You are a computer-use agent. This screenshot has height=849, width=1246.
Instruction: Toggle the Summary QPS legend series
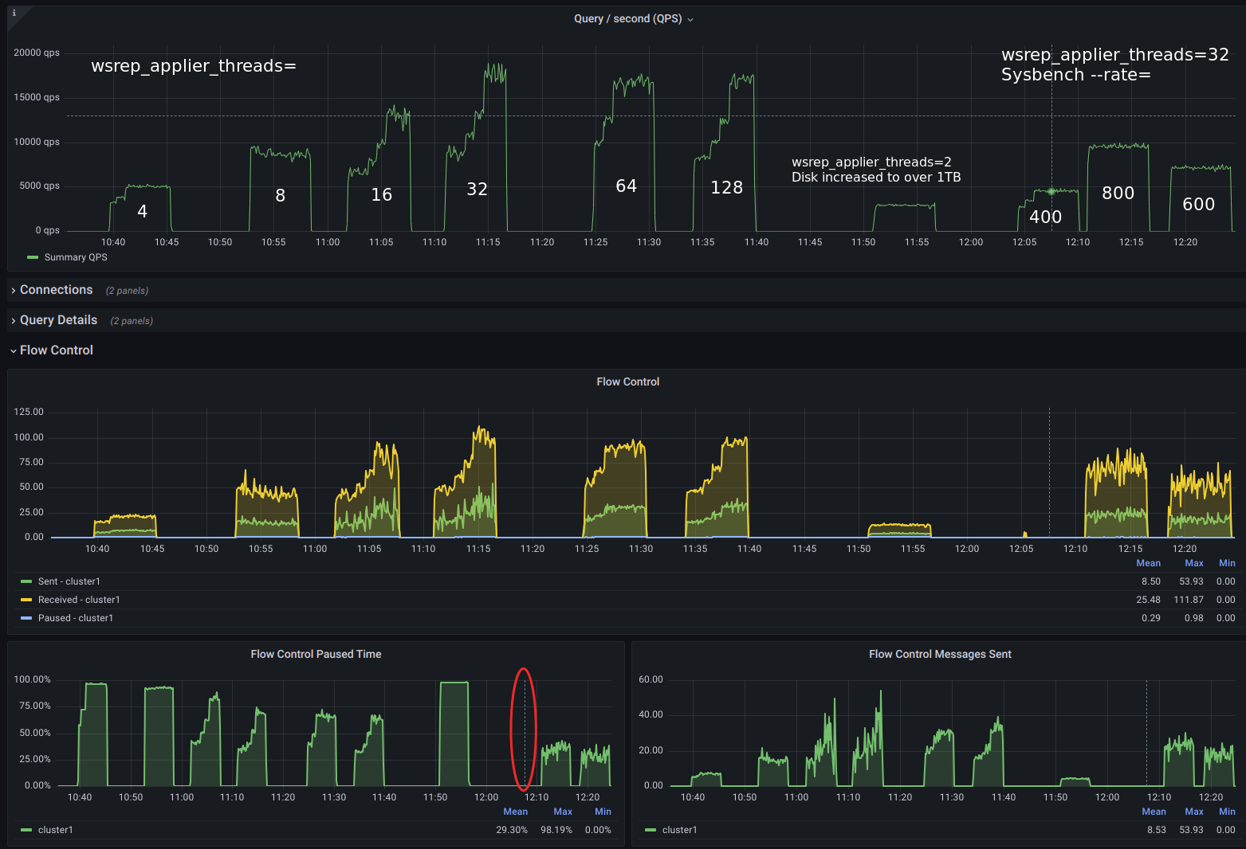tap(76, 257)
